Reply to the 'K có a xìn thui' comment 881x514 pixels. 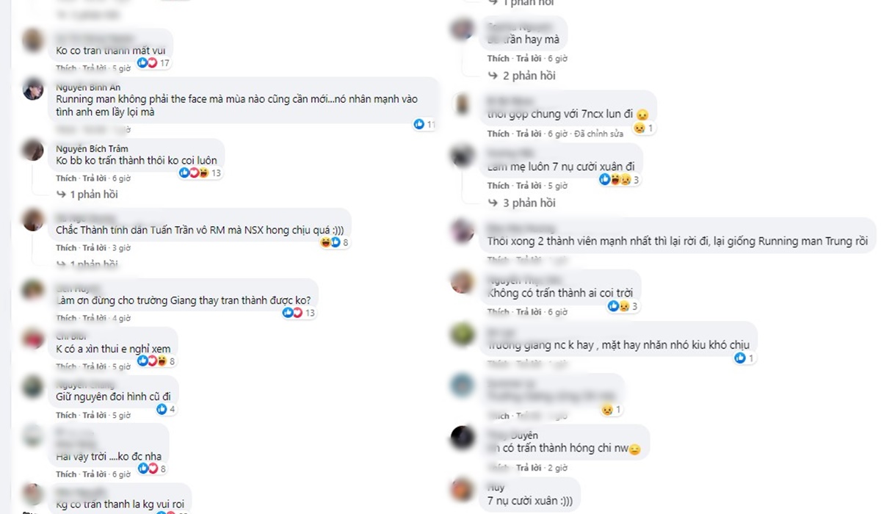pyautogui.click(x=93, y=366)
